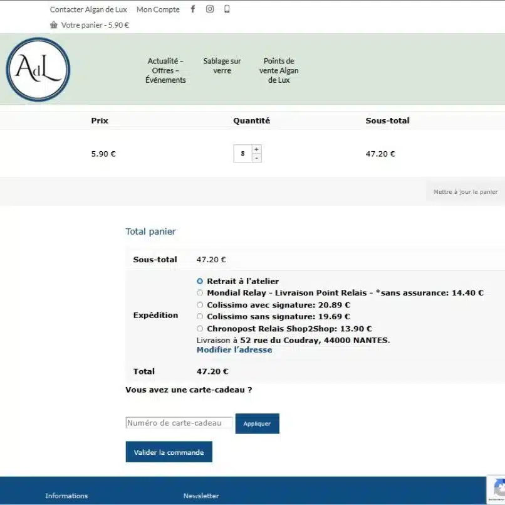Open the Instagram icon link
505x505 pixels.
(x=210, y=9)
